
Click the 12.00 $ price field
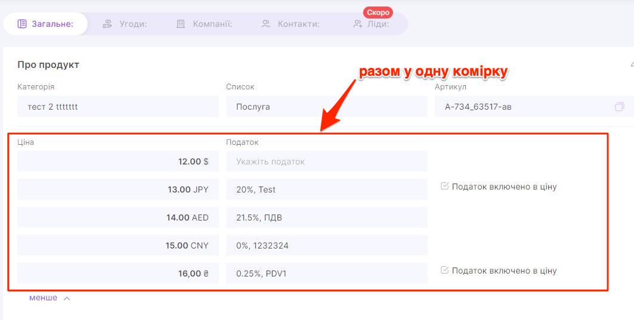[x=118, y=161]
